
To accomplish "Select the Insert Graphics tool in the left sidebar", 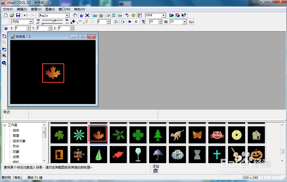I will (4, 49).
